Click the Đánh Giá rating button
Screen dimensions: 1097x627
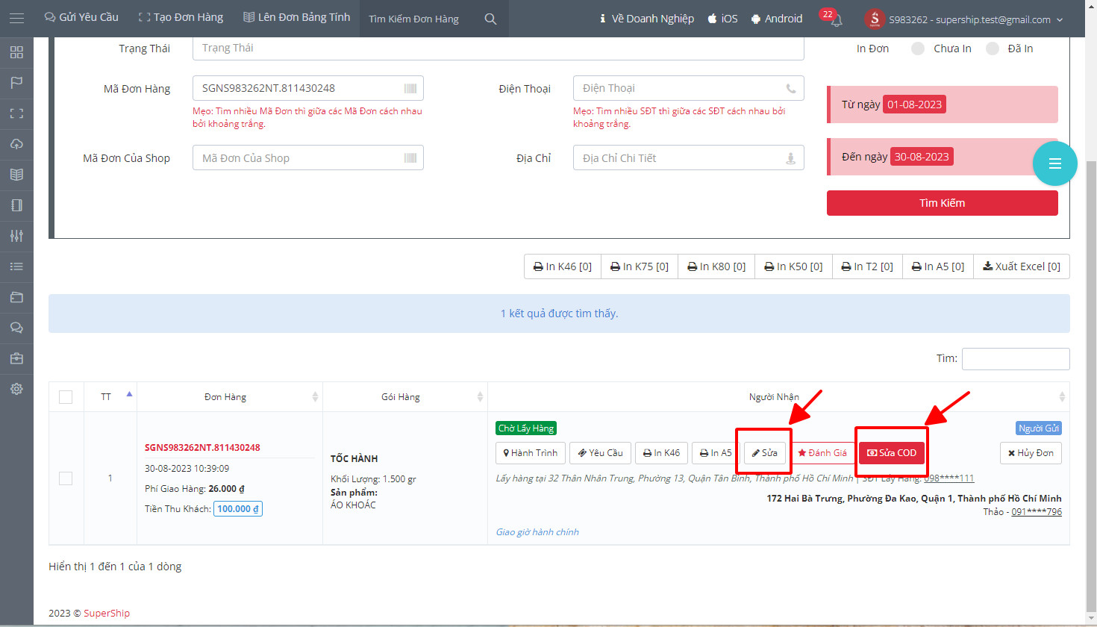(822, 453)
